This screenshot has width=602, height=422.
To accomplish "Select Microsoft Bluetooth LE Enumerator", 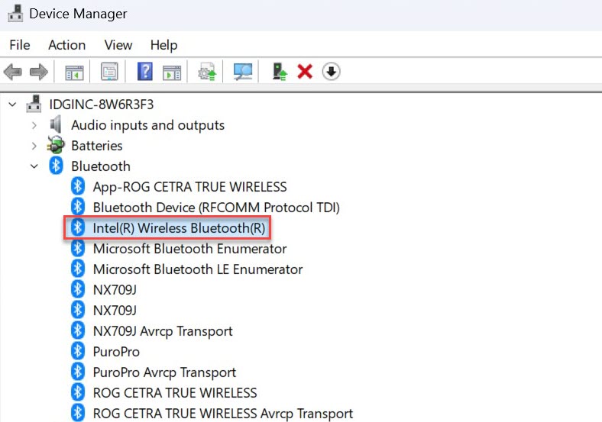I will coord(198,269).
